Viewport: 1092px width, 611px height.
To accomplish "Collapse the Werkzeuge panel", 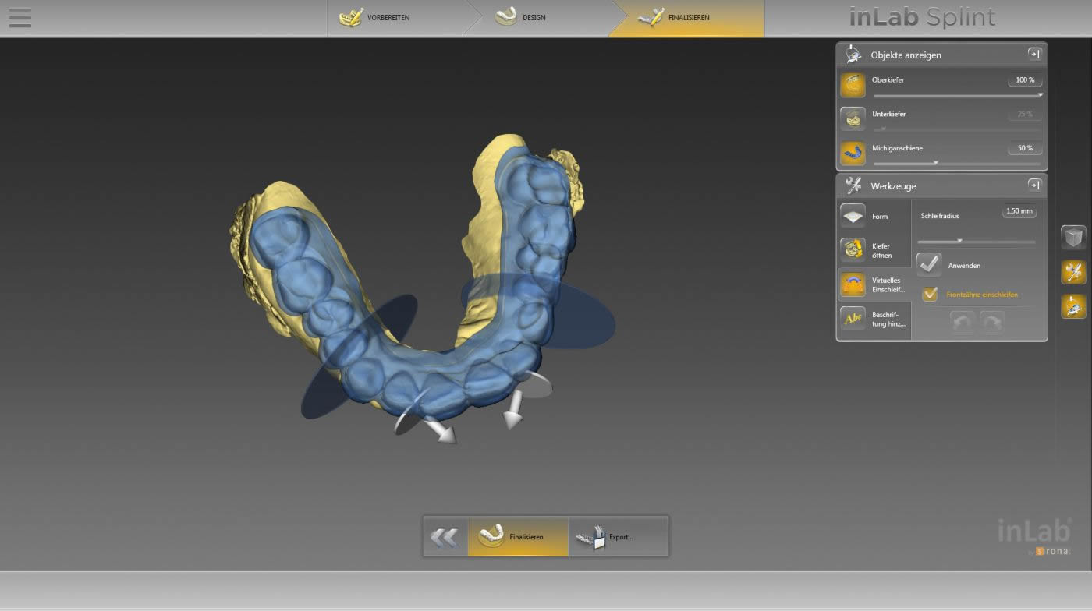I will click(x=1034, y=185).
